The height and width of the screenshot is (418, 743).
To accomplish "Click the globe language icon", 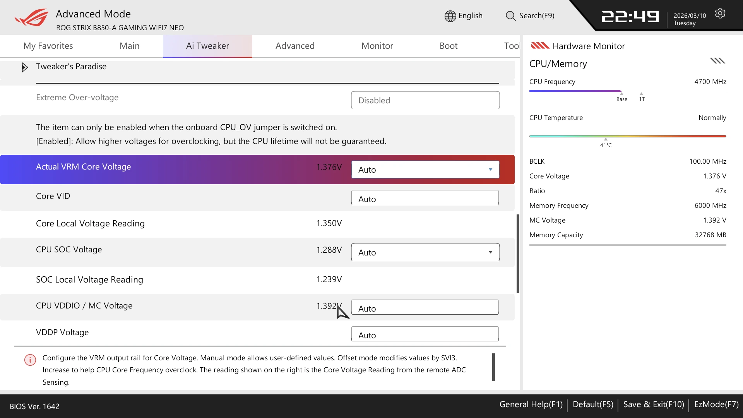I will (x=450, y=16).
